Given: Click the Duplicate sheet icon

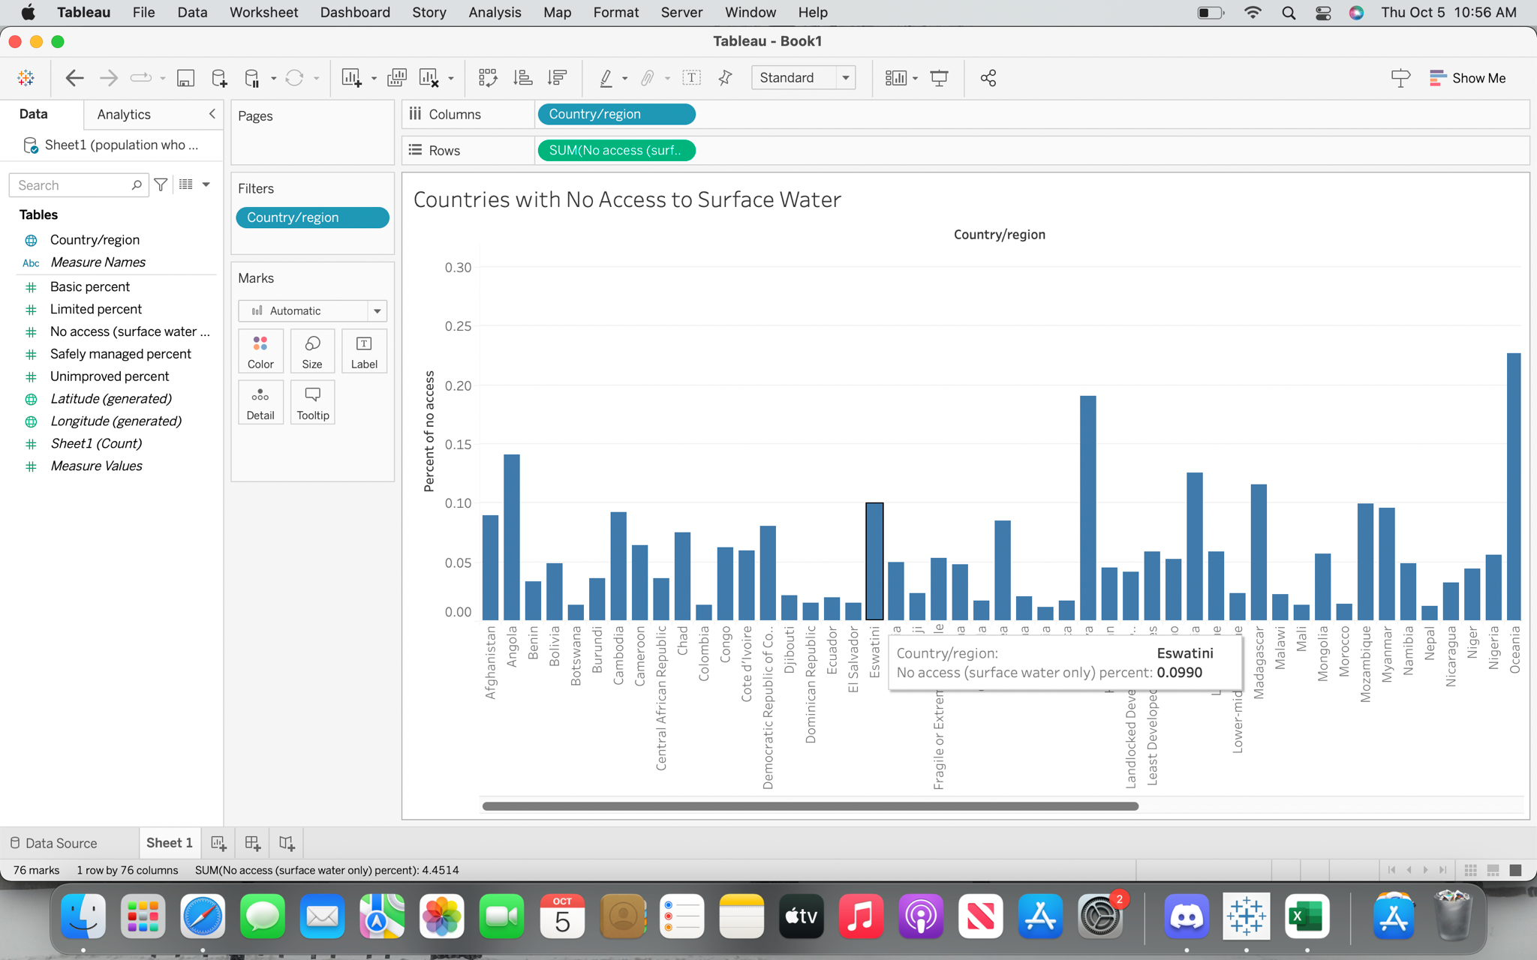Looking at the screenshot, I should tap(397, 78).
